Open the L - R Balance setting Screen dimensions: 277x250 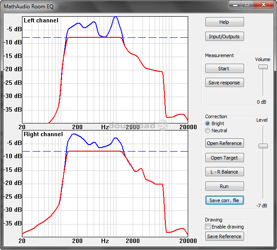224,172
